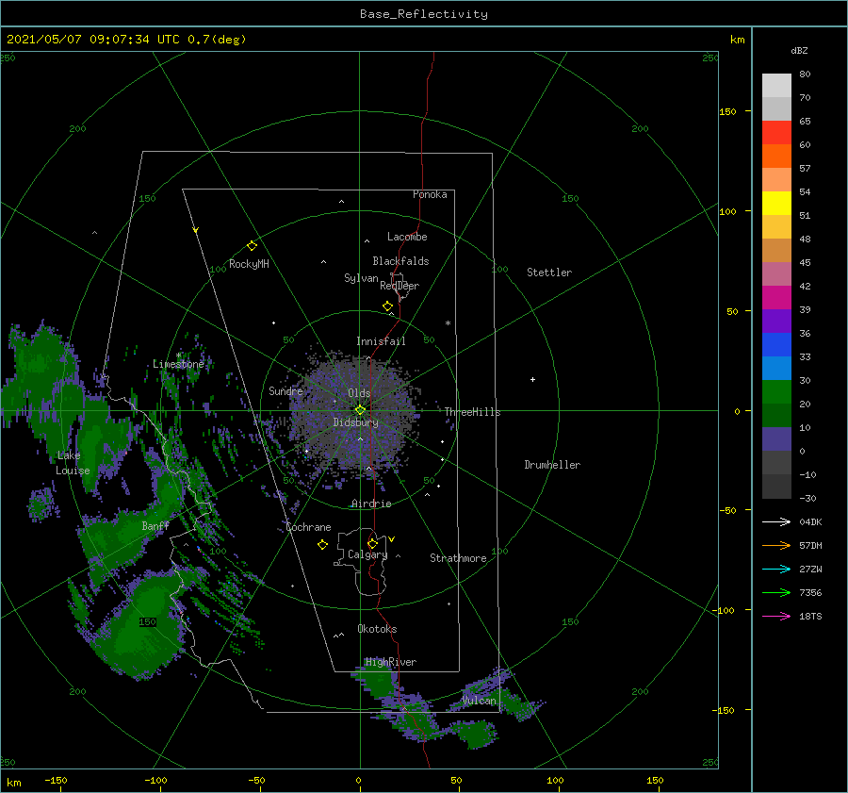
Task: Click the 04DK legend label
Action: point(810,521)
